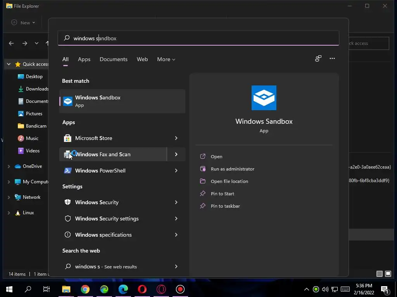
Task: Switch File Explorer to details view icon
Action: (379, 274)
